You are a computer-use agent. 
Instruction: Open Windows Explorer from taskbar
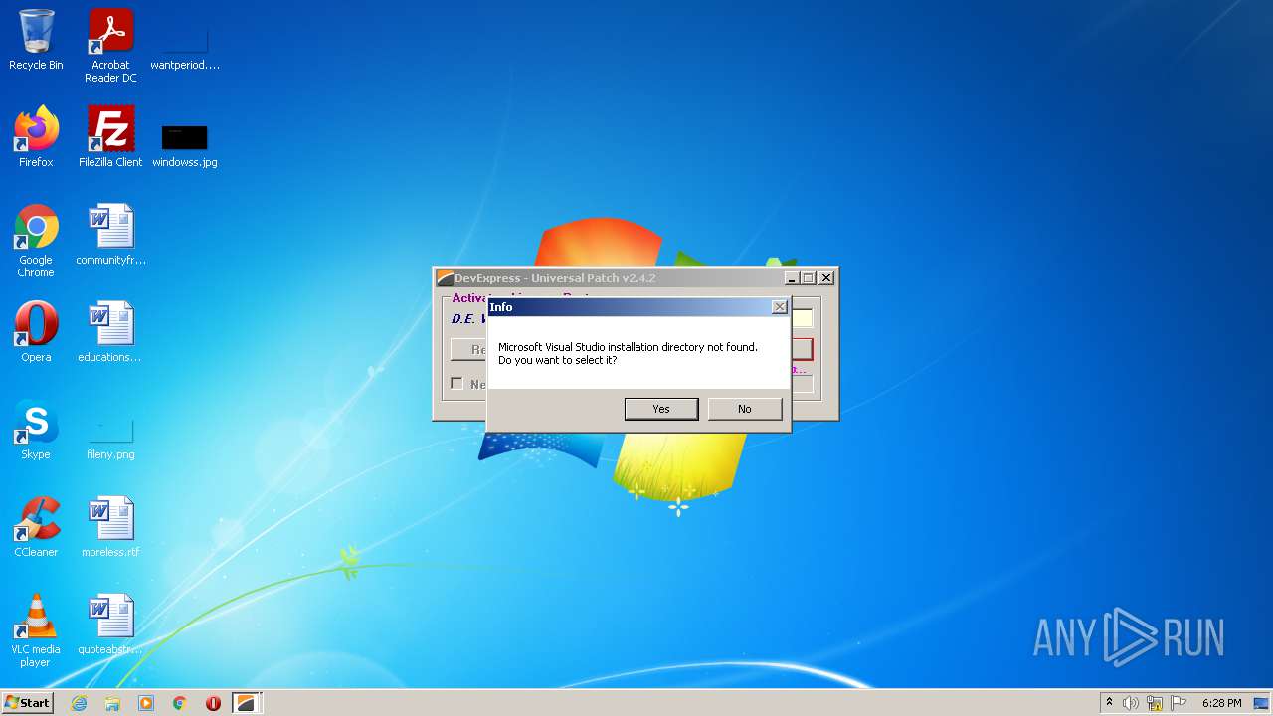112,703
